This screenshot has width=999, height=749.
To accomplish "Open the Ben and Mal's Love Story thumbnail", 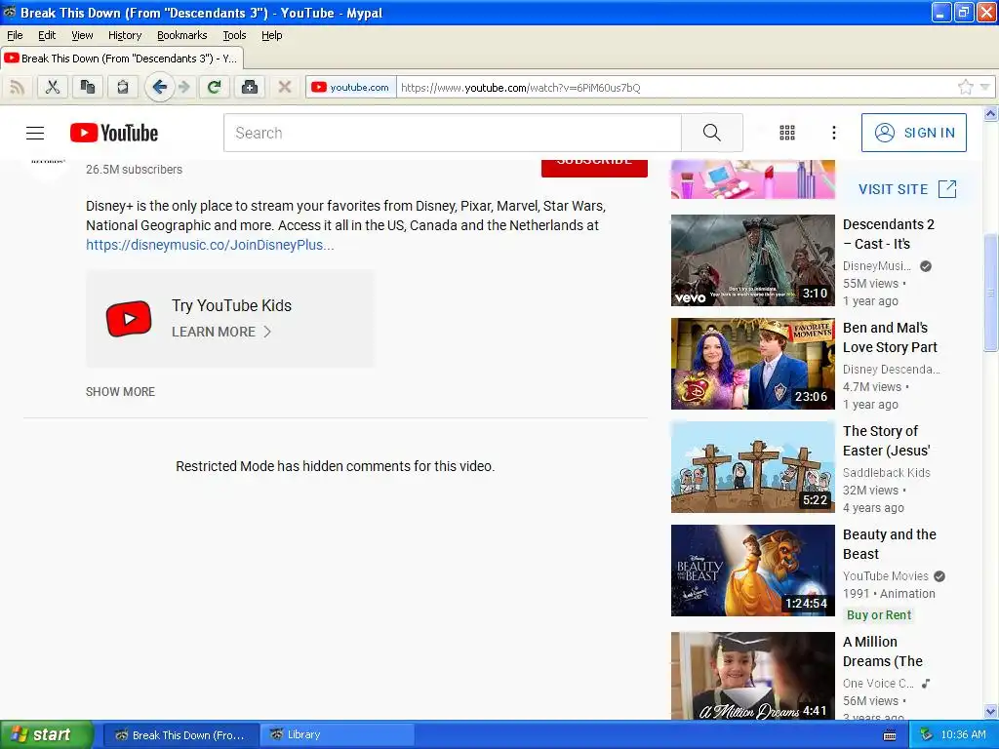I will click(x=752, y=364).
